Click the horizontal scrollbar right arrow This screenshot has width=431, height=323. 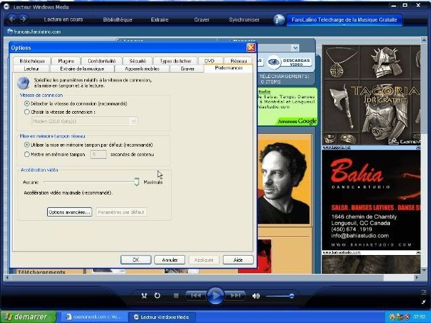(x=417, y=277)
